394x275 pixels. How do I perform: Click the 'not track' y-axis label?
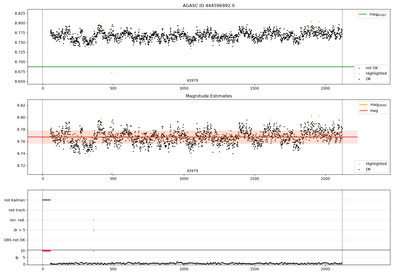(x=17, y=210)
